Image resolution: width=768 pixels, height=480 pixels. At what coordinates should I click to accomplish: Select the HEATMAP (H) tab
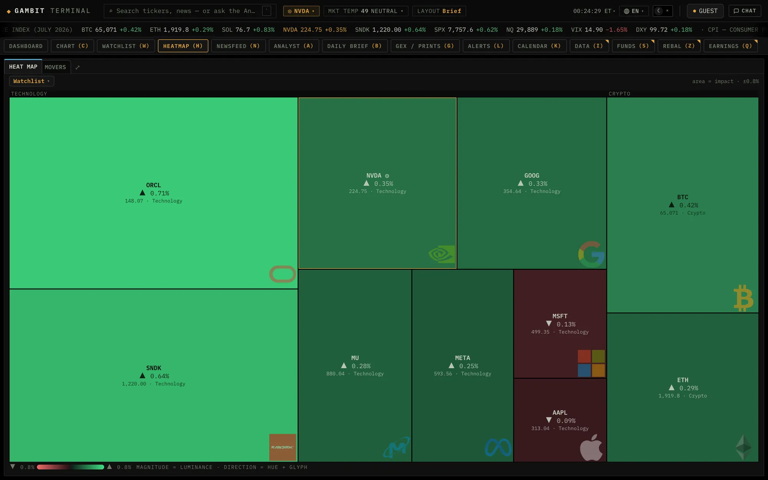(183, 46)
